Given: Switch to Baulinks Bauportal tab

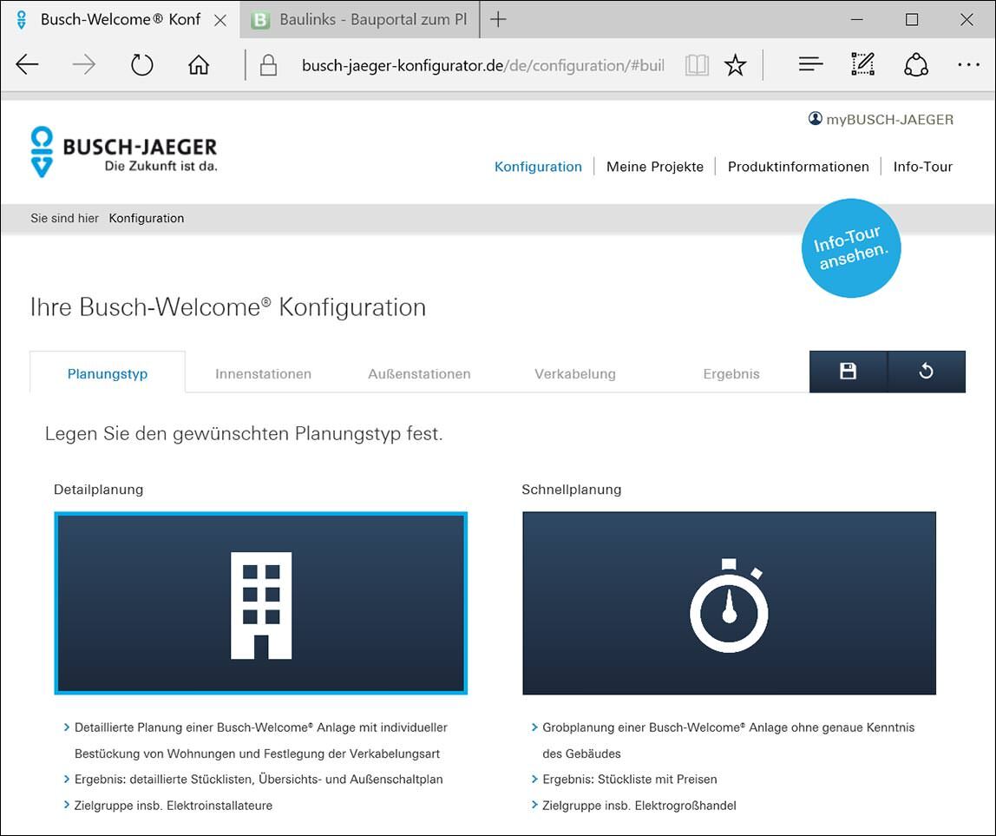Looking at the screenshot, I should pos(360,20).
